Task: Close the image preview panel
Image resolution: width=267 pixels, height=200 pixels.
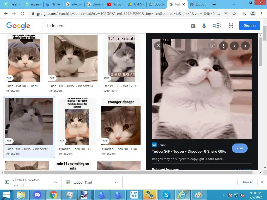Action: click(x=158, y=46)
